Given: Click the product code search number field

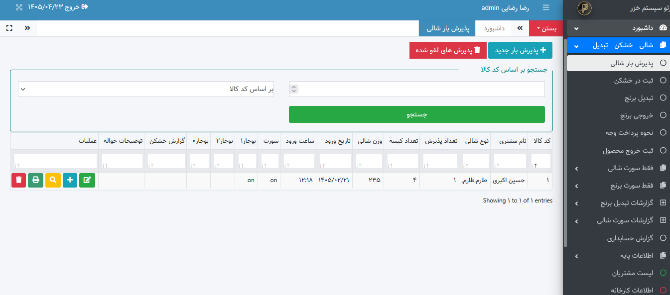Looking at the screenshot, I should (x=417, y=89).
